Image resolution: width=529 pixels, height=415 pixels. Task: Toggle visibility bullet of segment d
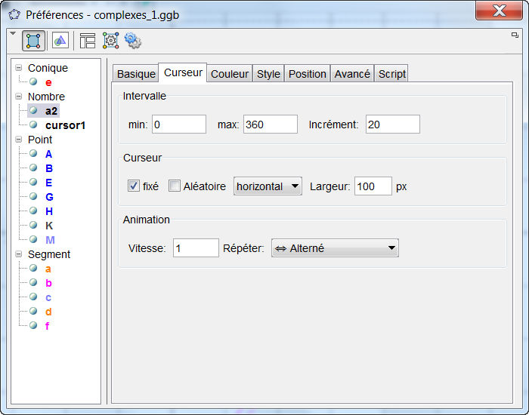[33, 311]
